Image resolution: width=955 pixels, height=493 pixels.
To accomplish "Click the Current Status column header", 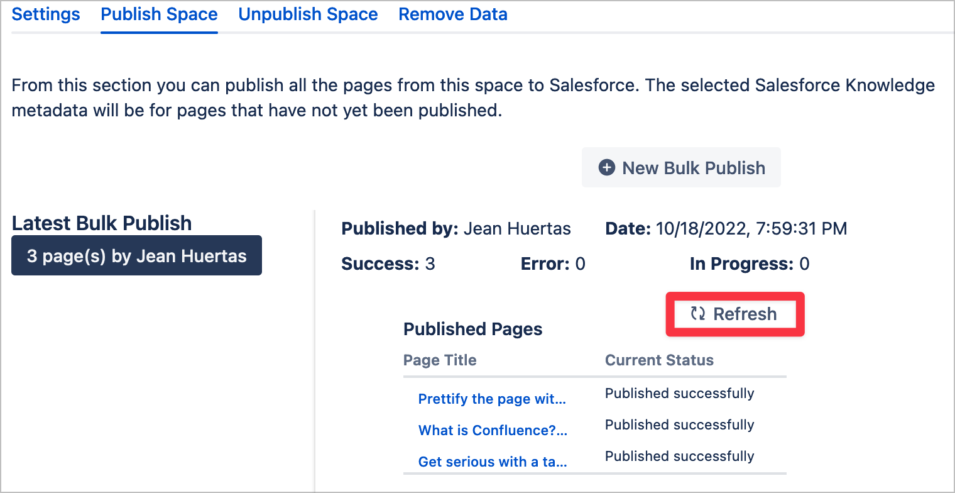I will click(659, 360).
